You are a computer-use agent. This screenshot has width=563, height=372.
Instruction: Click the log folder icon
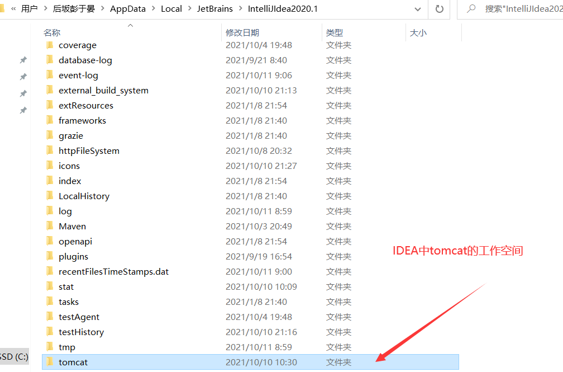tap(50, 211)
